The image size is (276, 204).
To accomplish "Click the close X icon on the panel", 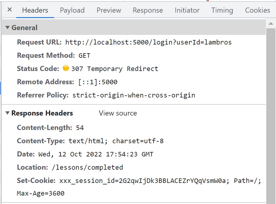I will [x=9, y=10].
